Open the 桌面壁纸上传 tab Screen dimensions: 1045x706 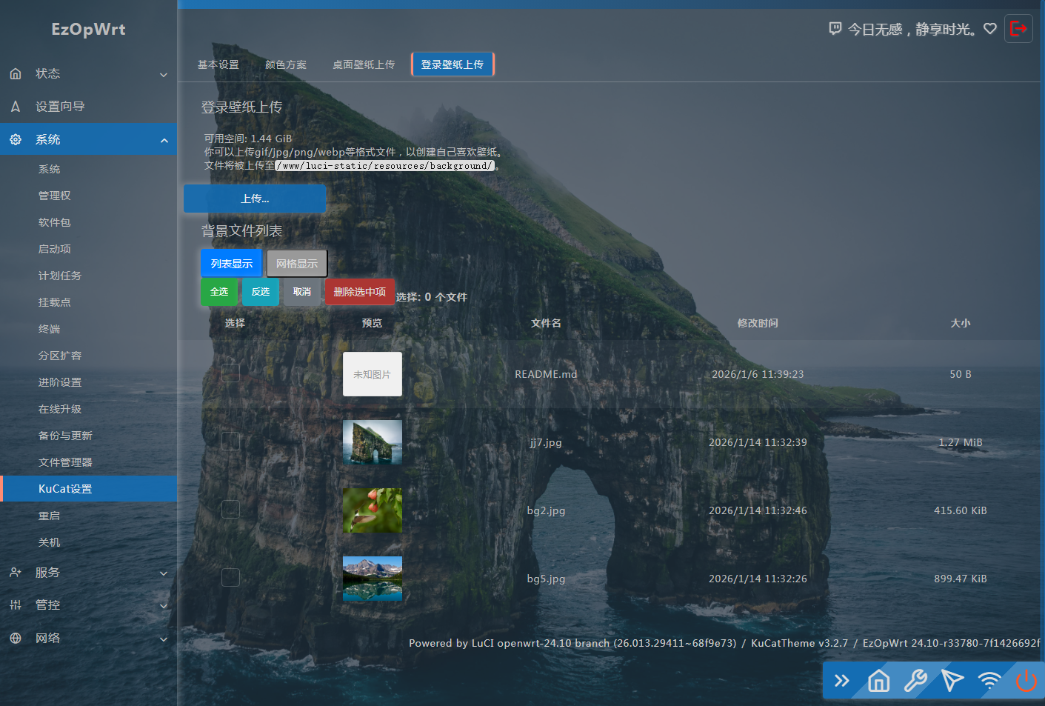coord(364,65)
